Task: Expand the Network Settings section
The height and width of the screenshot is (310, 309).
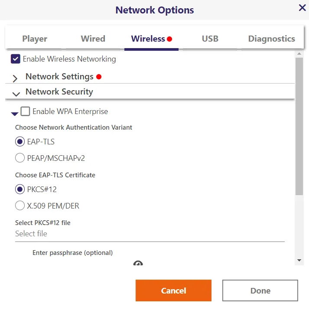Action: 15,78
